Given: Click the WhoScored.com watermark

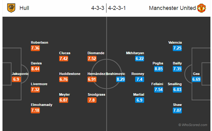Looking at the screenshot, I should click(193, 125).
